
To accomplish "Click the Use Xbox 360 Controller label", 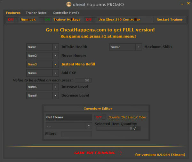I will point(119,20).
